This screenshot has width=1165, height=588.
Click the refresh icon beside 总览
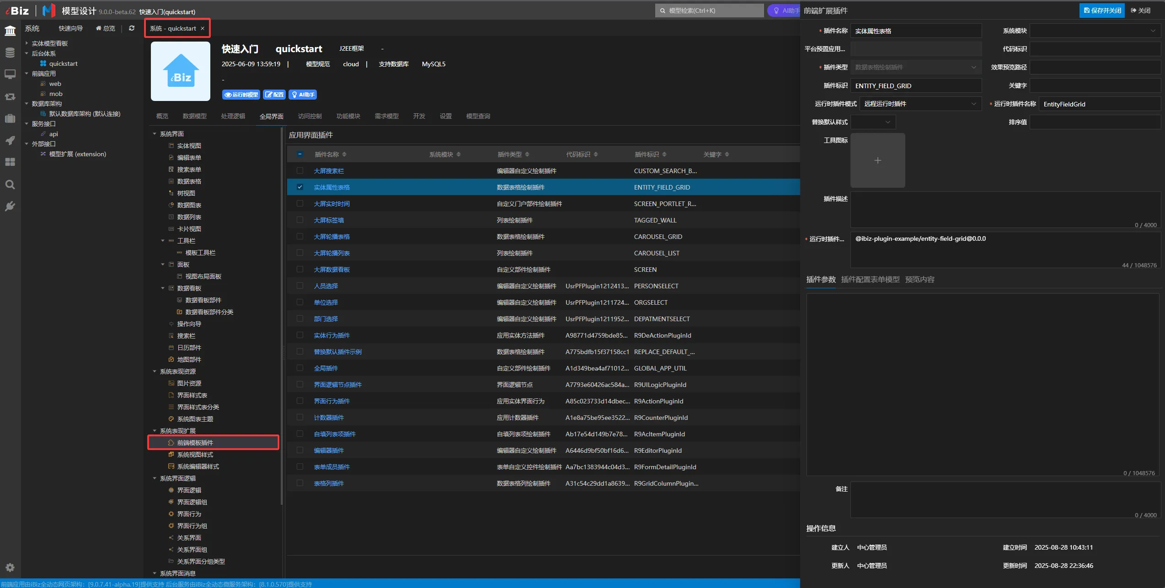[132, 28]
